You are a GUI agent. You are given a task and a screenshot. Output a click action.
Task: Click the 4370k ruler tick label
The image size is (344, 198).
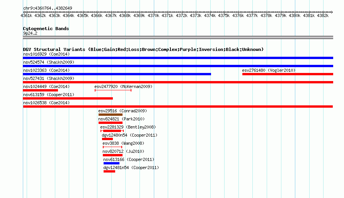coord(153,15)
